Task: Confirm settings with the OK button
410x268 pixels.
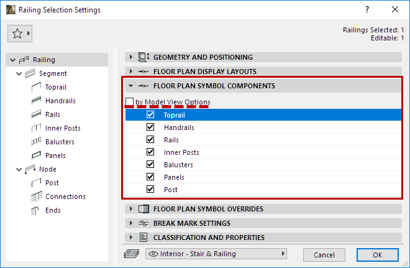Action: pyautogui.click(x=378, y=255)
